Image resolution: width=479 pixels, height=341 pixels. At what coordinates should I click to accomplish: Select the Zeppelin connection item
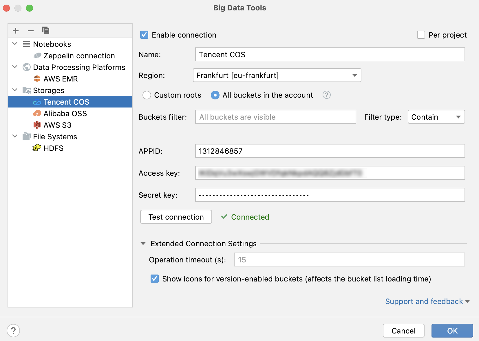(79, 56)
